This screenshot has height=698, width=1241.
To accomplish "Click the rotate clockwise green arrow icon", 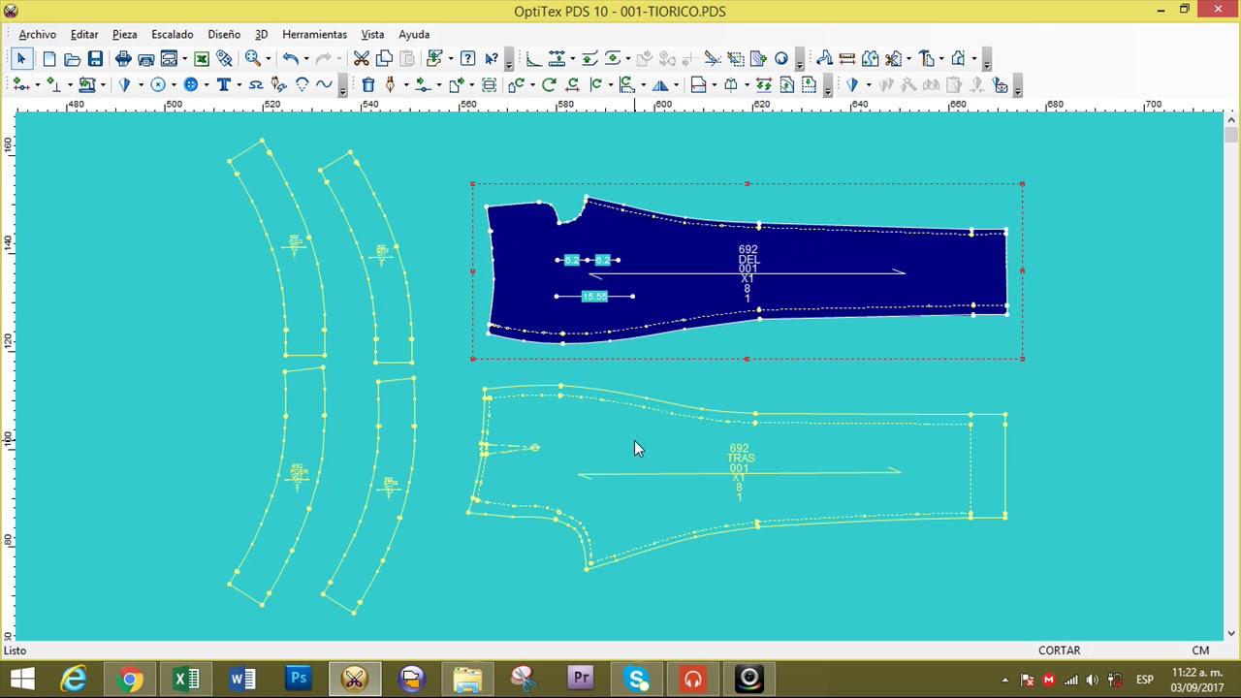I will tap(549, 85).
